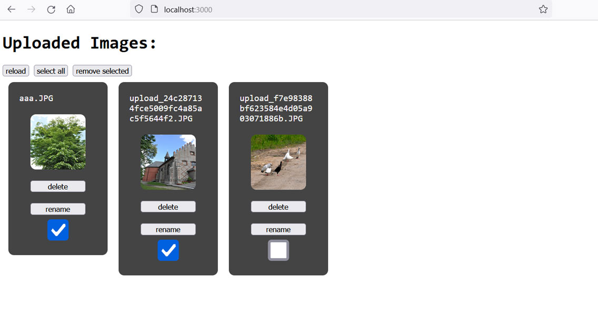
Task: Click the browser forward arrow
Action: tap(31, 9)
